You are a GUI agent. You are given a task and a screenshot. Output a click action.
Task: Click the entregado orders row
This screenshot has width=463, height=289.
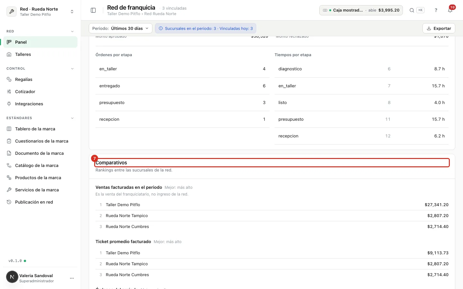pos(182,86)
